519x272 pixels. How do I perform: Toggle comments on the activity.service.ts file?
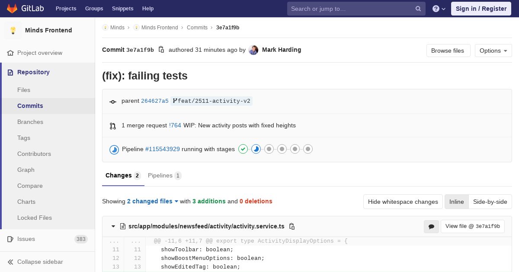click(431, 226)
